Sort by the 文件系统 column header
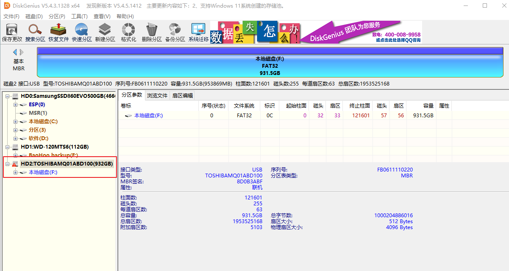Image resolution: width=509 pixels, height=271 pixels. [244, 106]
